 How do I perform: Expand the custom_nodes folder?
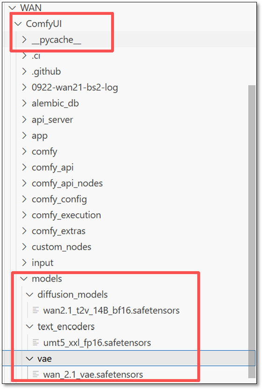coord(24,247)
